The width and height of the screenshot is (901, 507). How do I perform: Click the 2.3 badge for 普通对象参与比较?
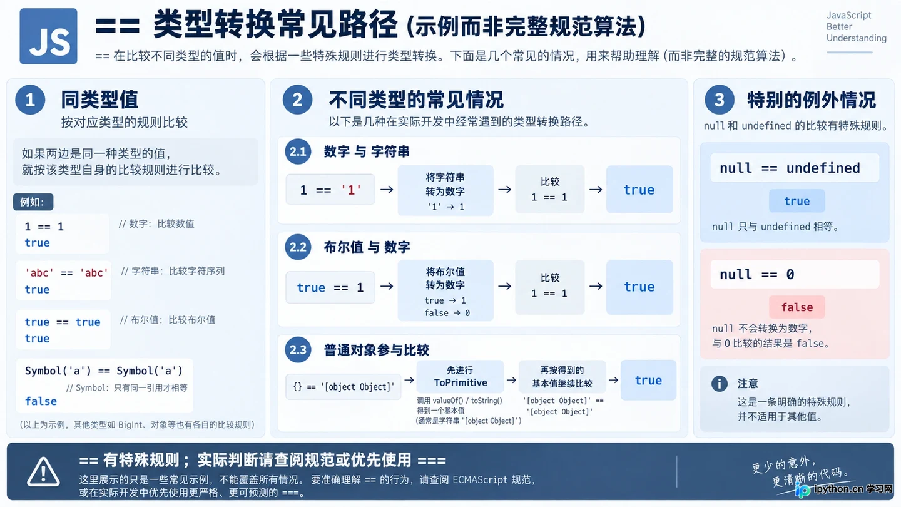tap(298, 349)
